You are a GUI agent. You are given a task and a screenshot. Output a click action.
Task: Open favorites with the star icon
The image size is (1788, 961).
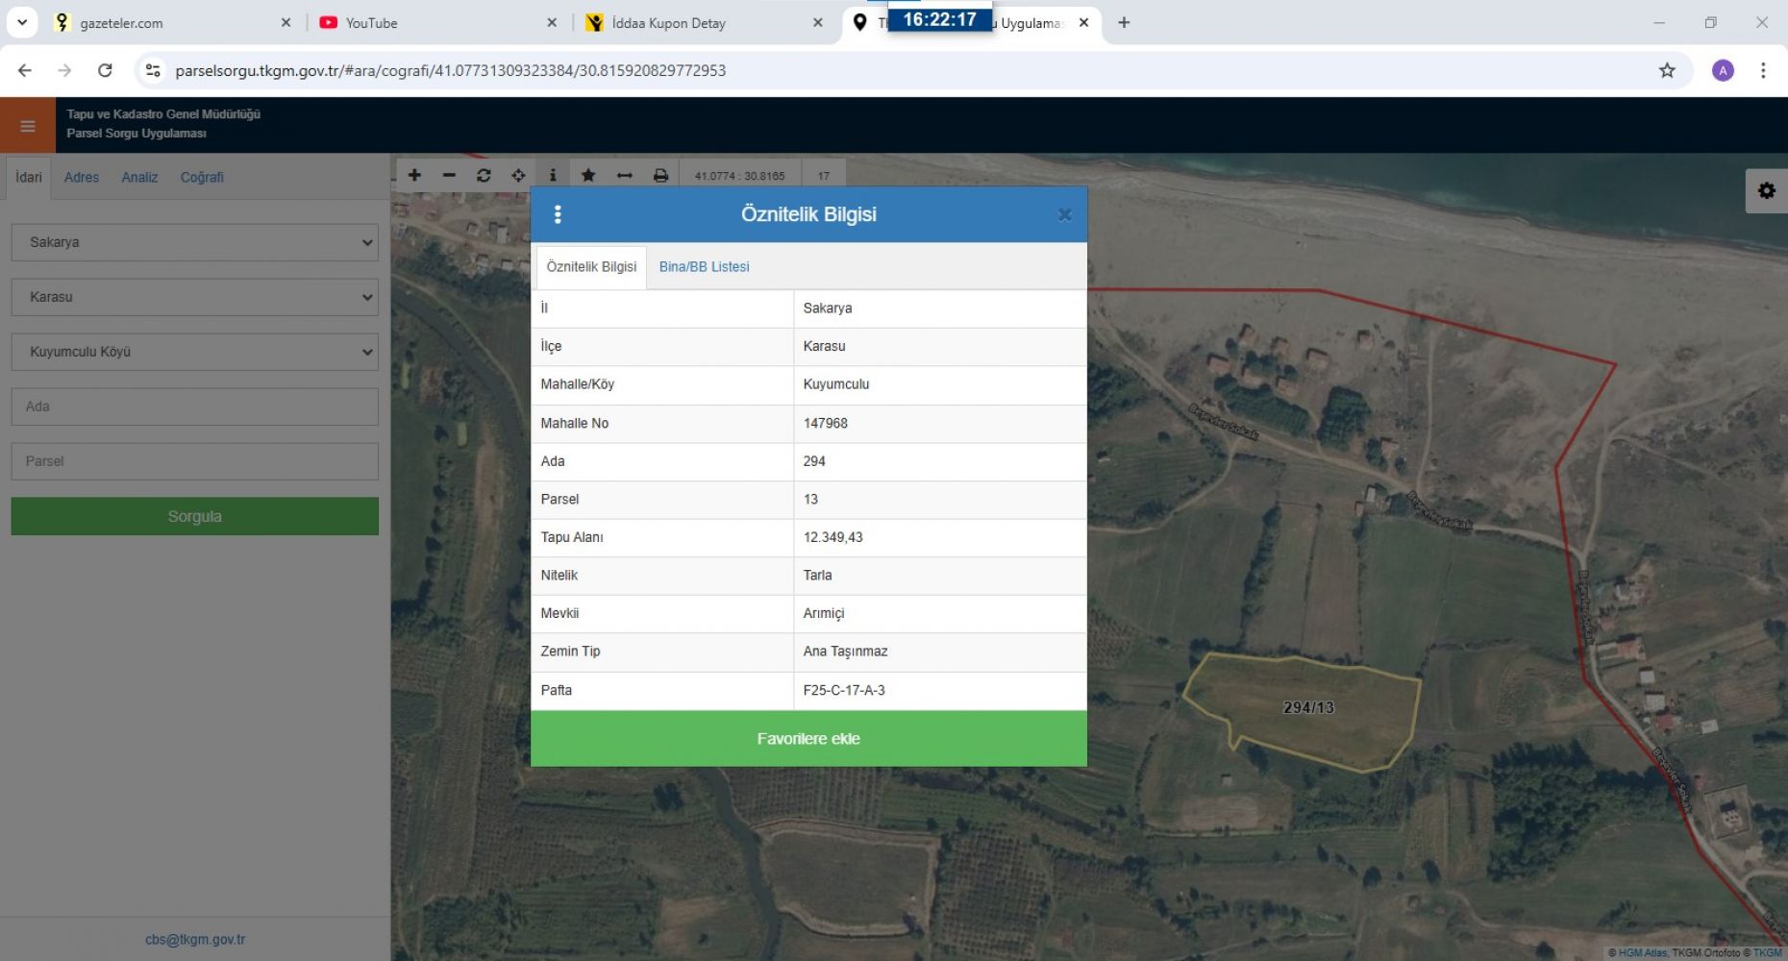tap(588, 175)
